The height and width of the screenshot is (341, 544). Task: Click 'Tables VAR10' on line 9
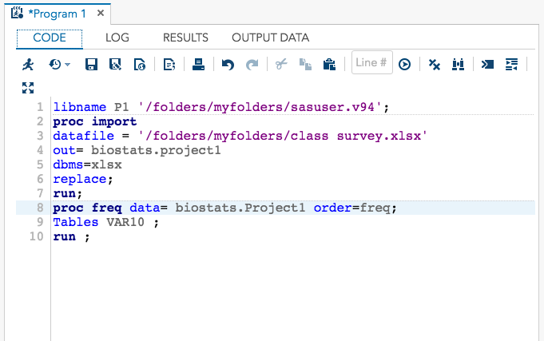98,222
